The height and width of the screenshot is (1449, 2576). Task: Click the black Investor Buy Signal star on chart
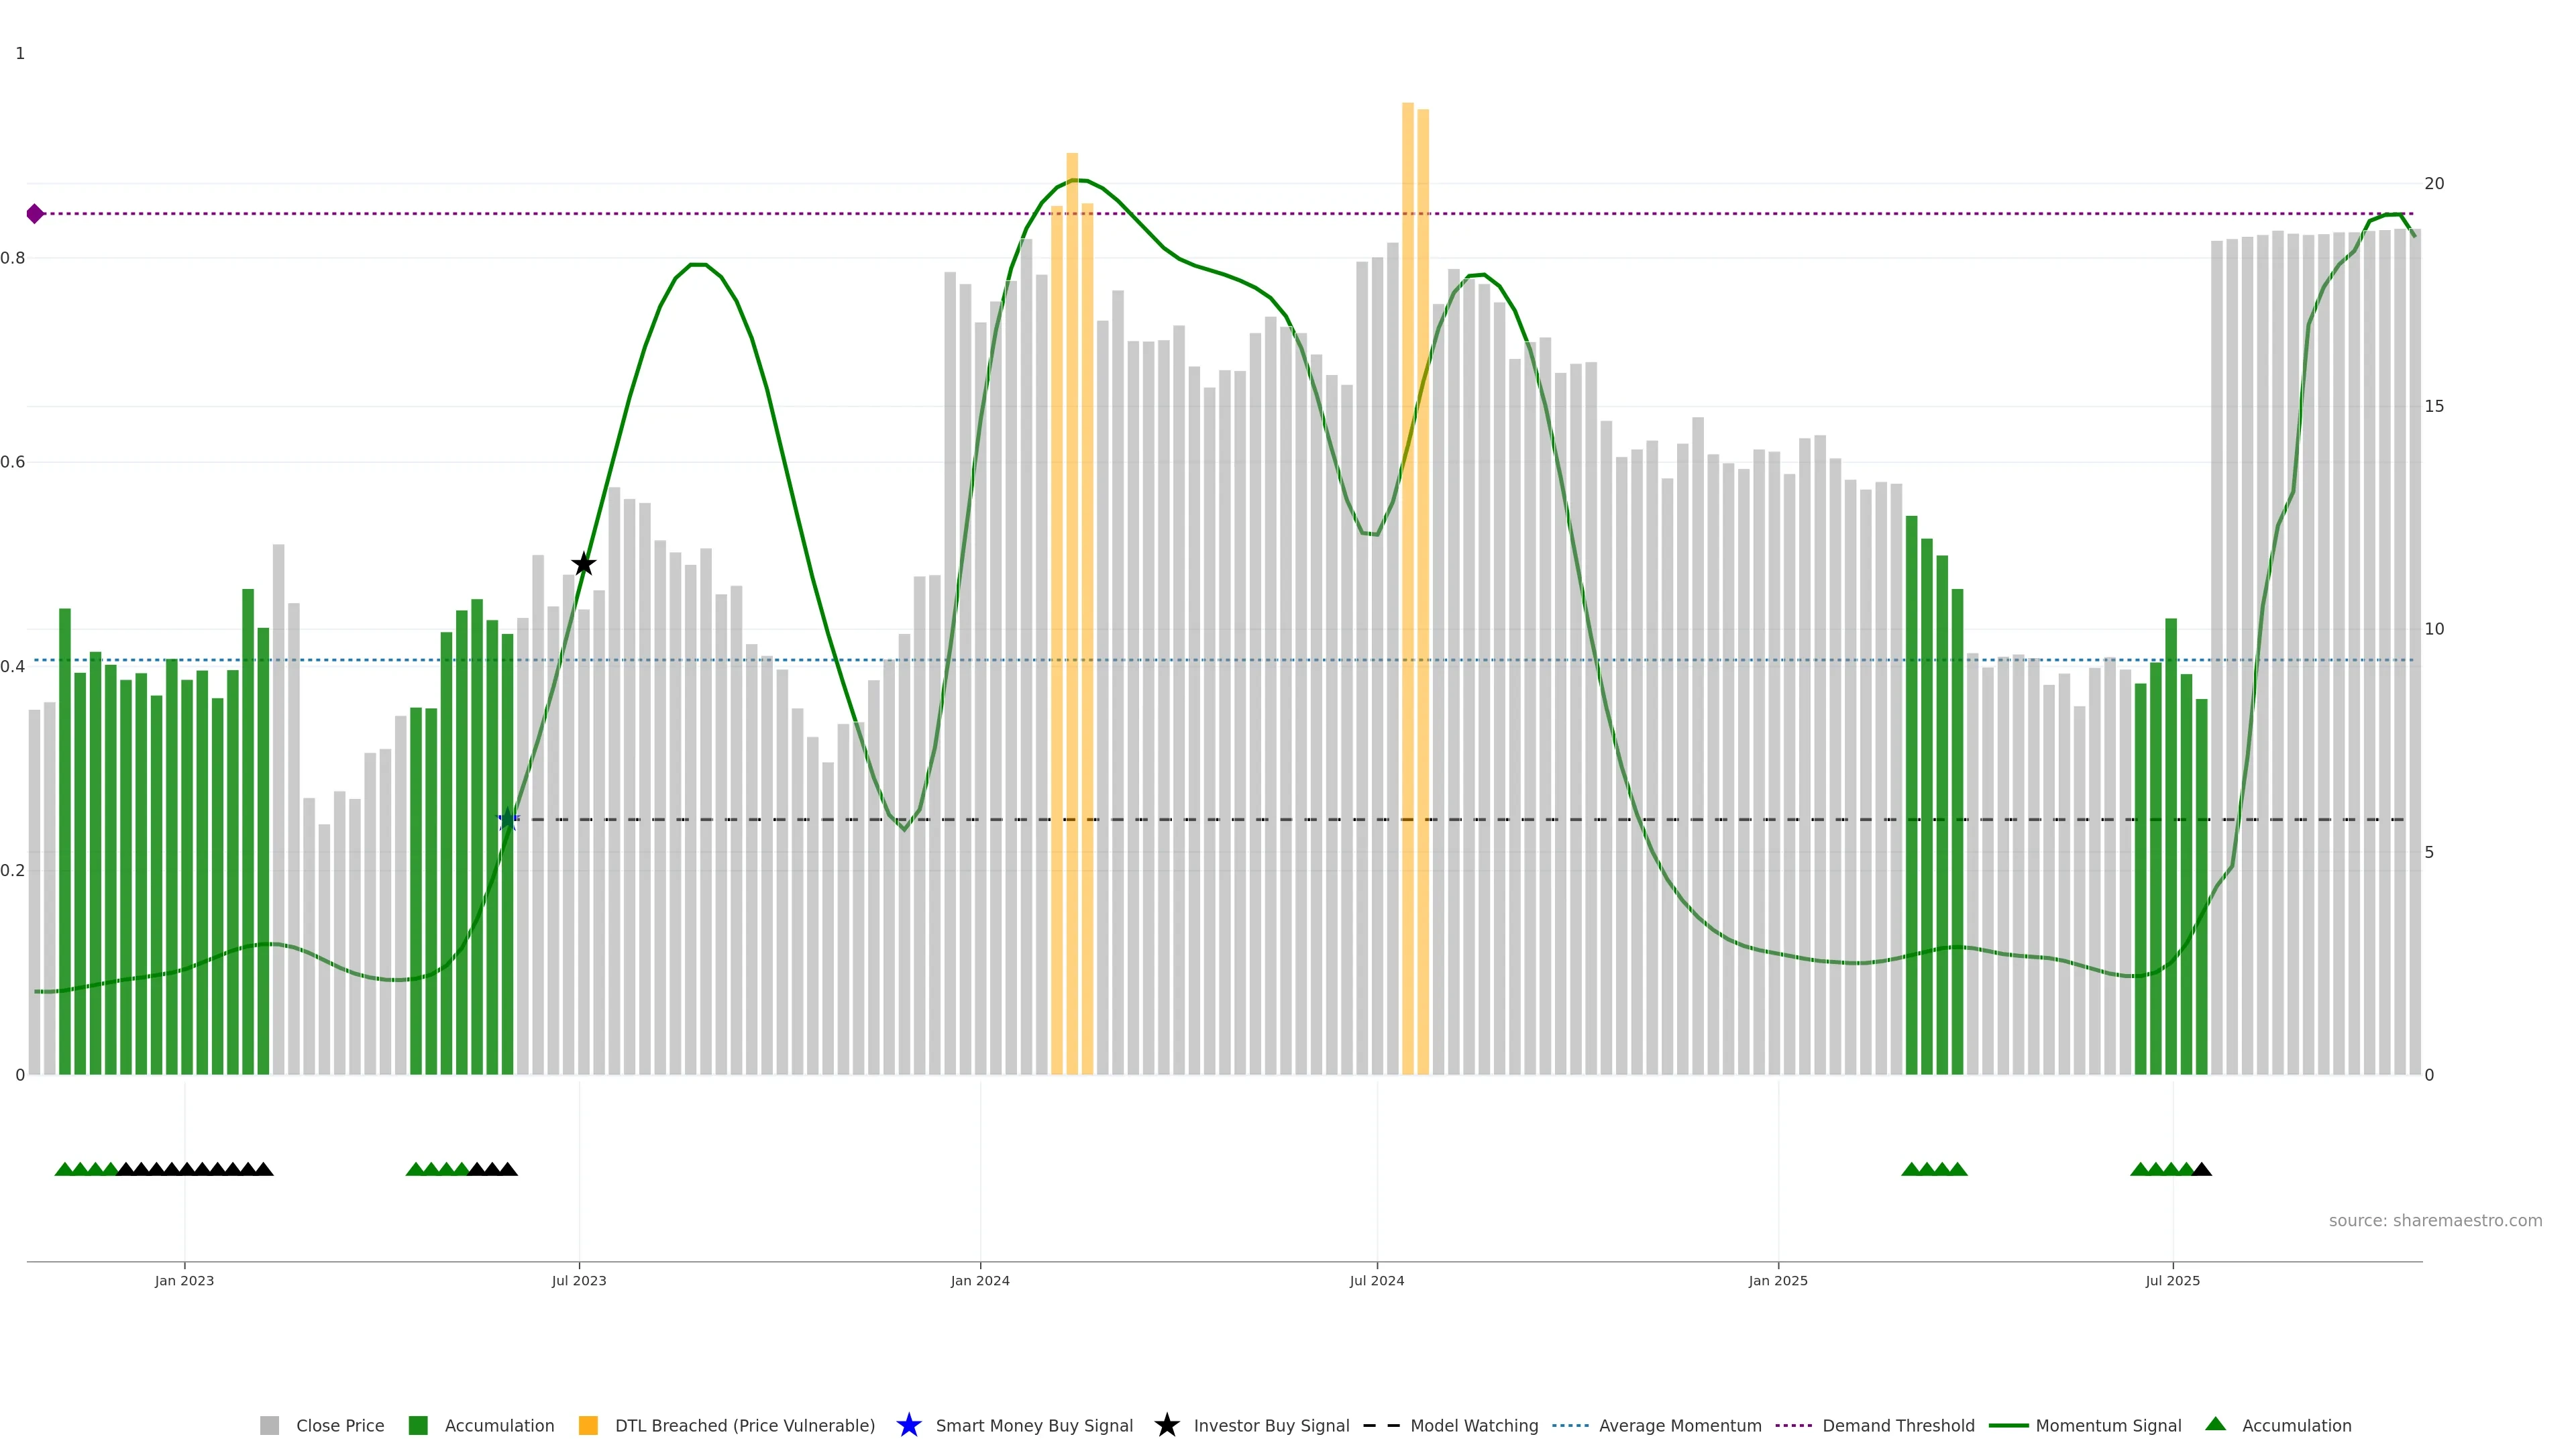[x=584, y=564]
